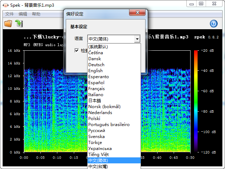Click the Spek app icon in title bar
225x169 pixels.
[6, 5]
